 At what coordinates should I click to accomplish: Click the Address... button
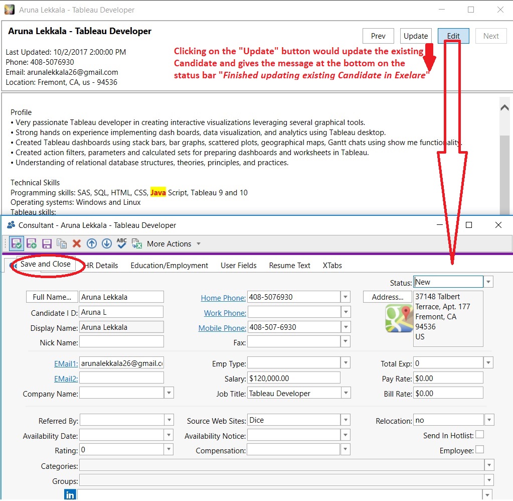tap(387, 297)
